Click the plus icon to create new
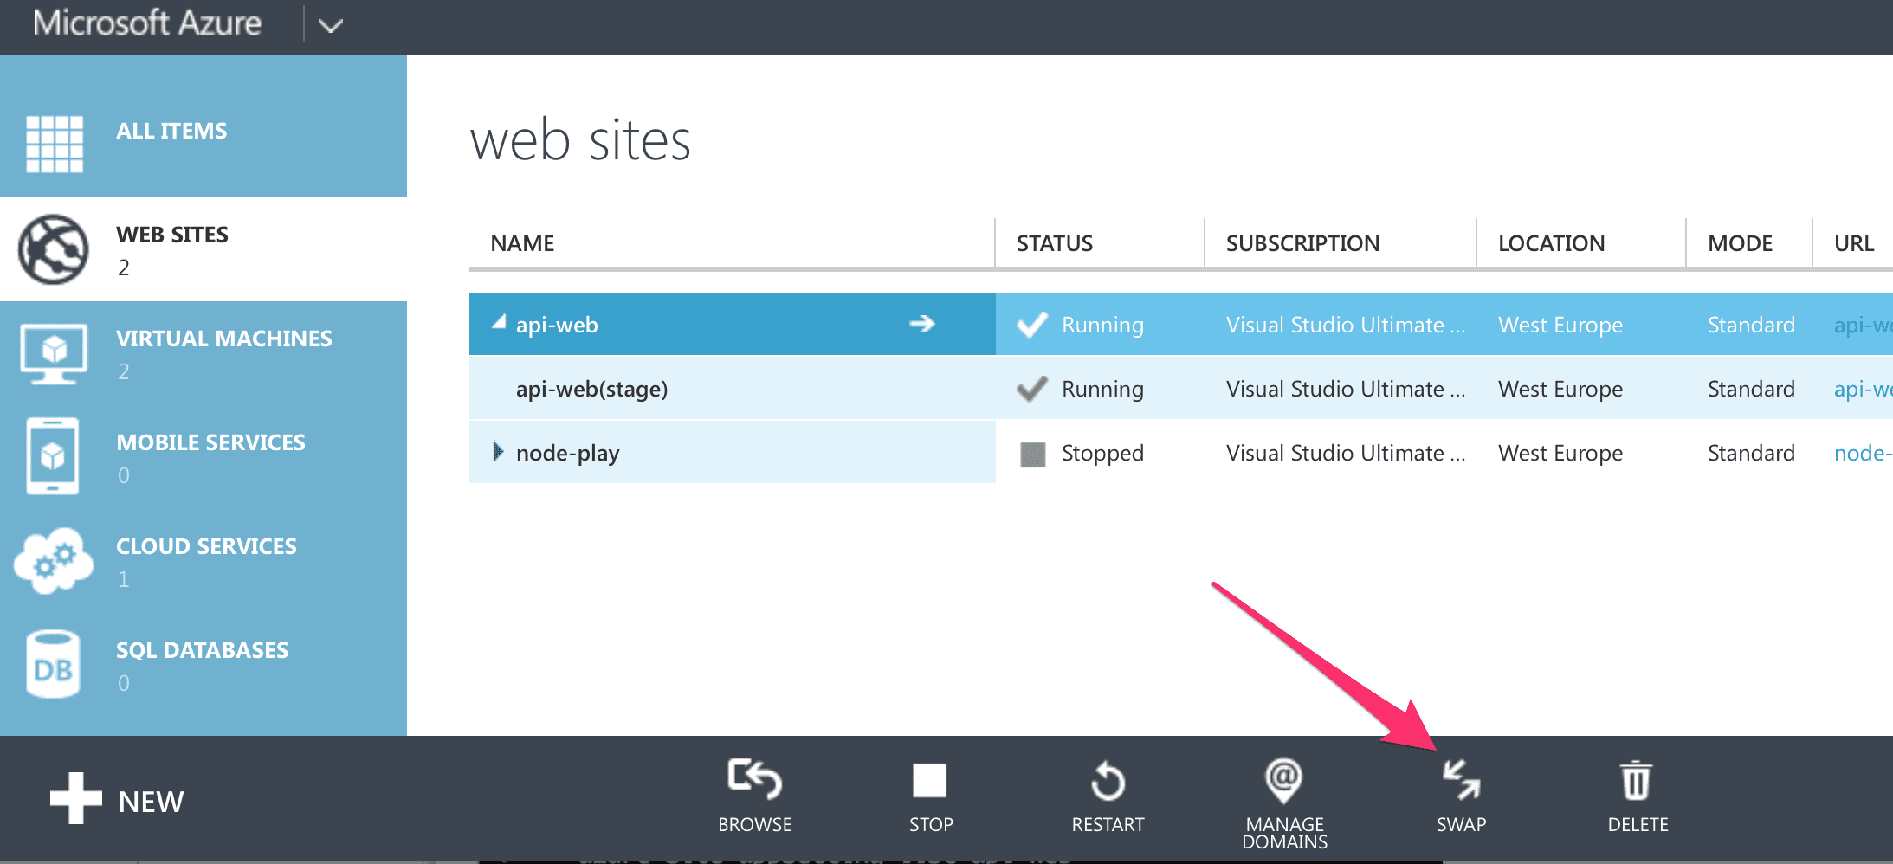The image size is (1893, 864). [75, 797]
